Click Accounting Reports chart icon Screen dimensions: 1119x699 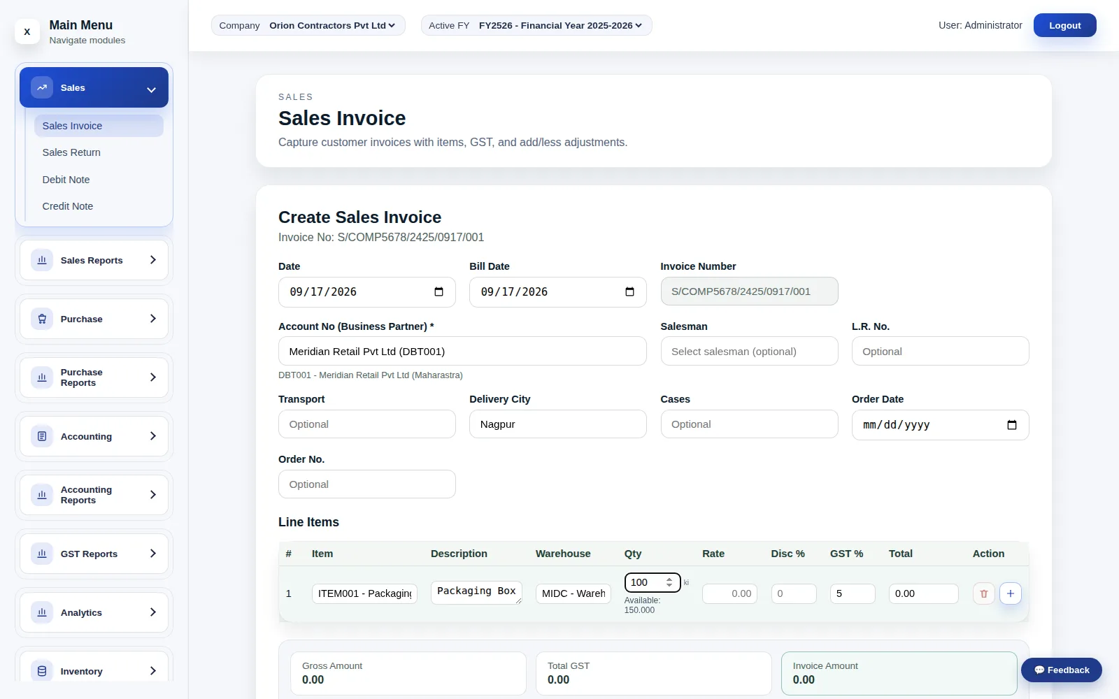pyautogui.click(x=42, y=495)
